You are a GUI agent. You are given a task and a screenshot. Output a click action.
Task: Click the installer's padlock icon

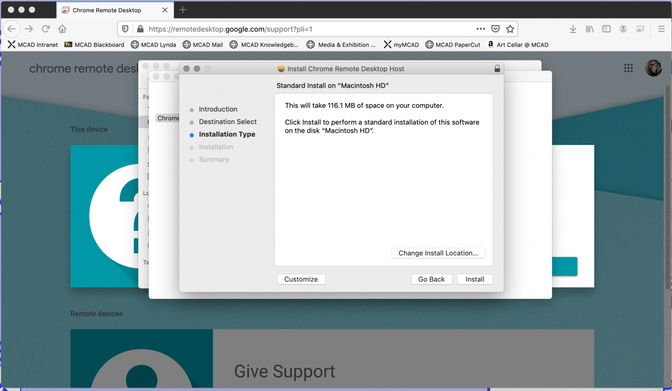click(497, 69)
